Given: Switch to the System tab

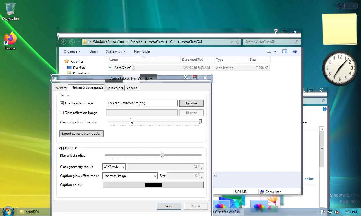Looking at the screenshot, I should click(61, 88).
